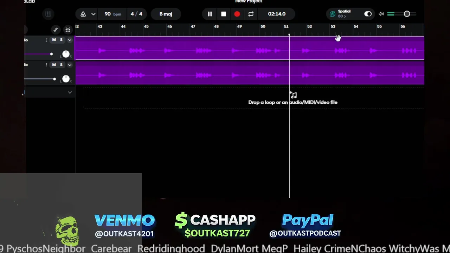This screenshot has height=253, width=450.
Task: Click bar 53 on the timeline ruler
Action: click(333, 26)
